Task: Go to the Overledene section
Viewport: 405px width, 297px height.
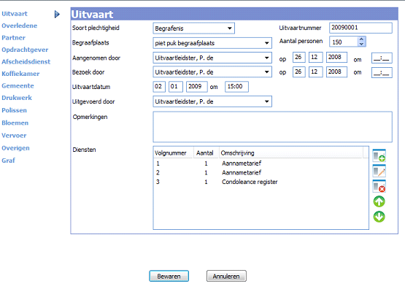Action: [20, 26]
